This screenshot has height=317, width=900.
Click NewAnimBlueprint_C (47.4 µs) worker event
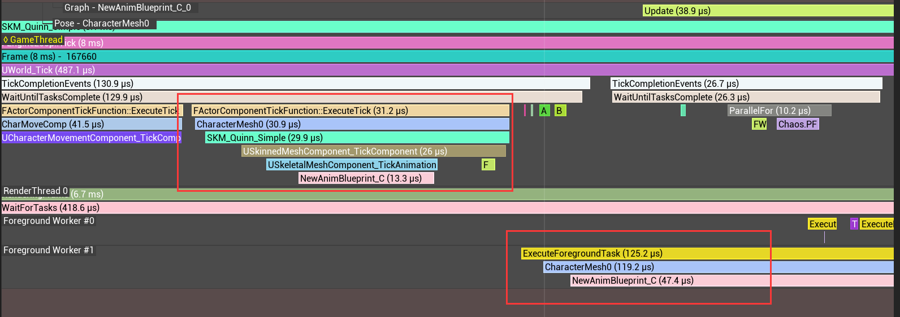[732, 281]
